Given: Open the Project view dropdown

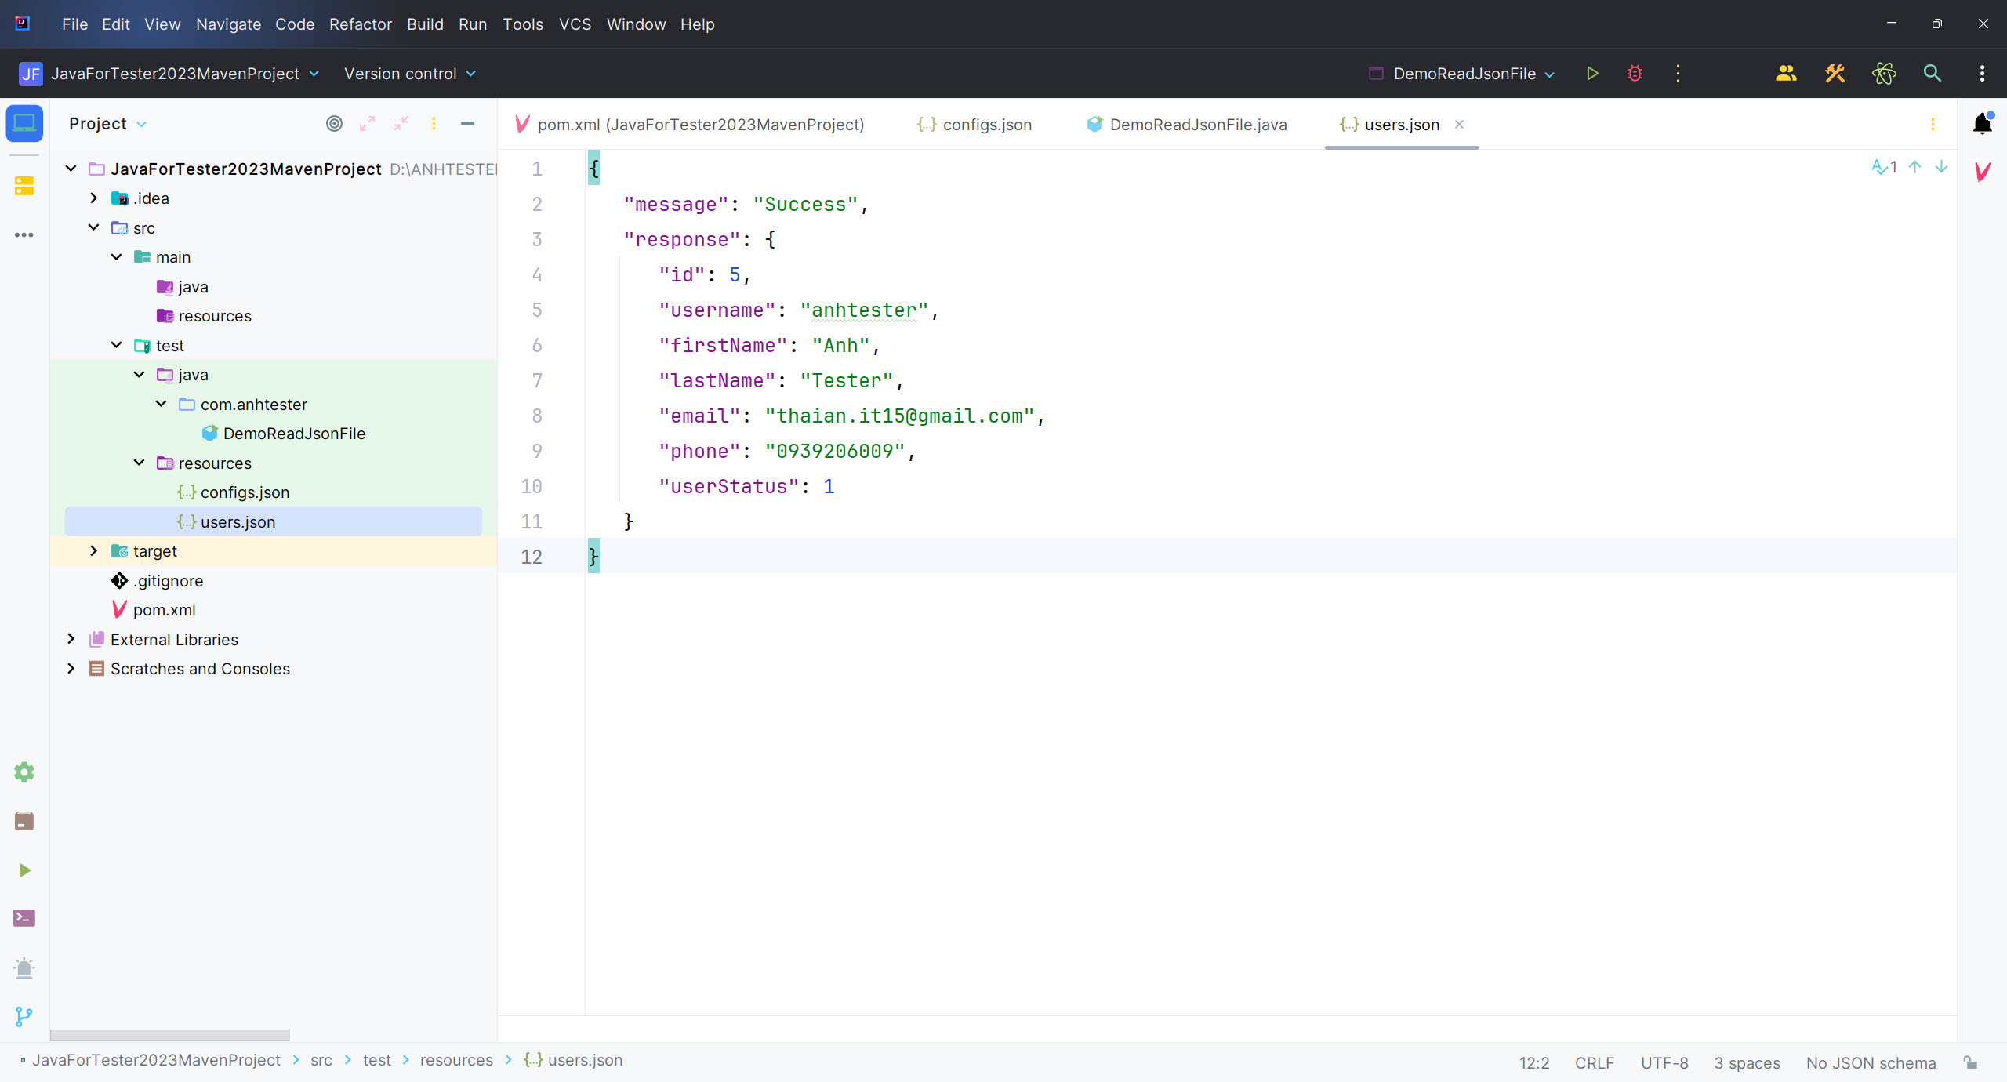Looking at the screenshot, I should coord(107,124).
